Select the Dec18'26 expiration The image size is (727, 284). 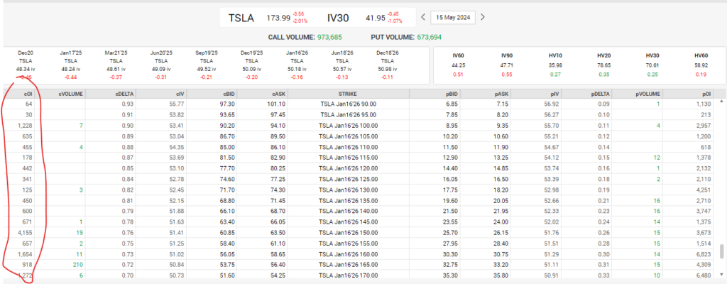pos(387,65)
